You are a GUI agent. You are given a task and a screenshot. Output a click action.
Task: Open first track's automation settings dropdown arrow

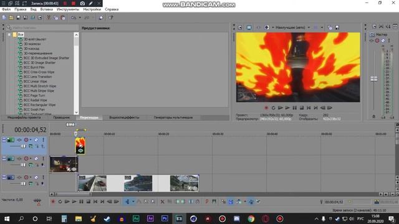pos(31,140)
